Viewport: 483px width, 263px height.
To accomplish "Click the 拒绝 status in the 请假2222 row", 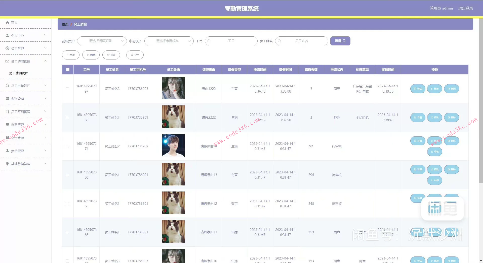I will [x=337, y=117].
